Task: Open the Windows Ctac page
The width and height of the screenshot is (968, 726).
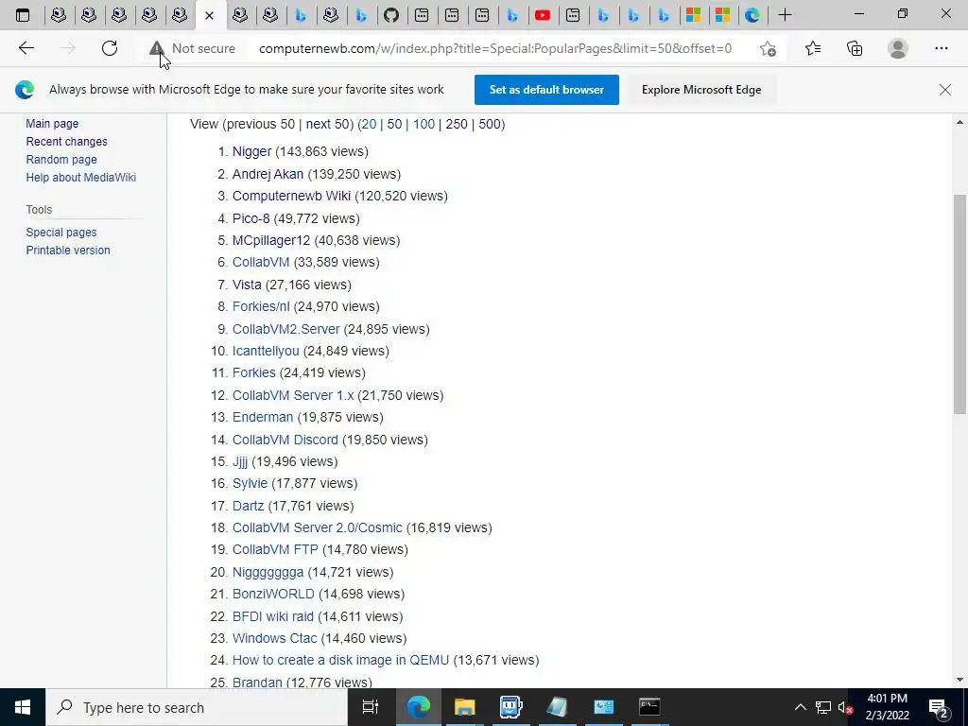Action: click(274, 638)
